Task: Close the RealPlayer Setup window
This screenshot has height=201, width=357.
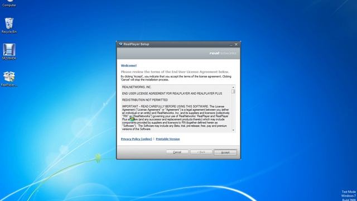Action: (236, 45)
